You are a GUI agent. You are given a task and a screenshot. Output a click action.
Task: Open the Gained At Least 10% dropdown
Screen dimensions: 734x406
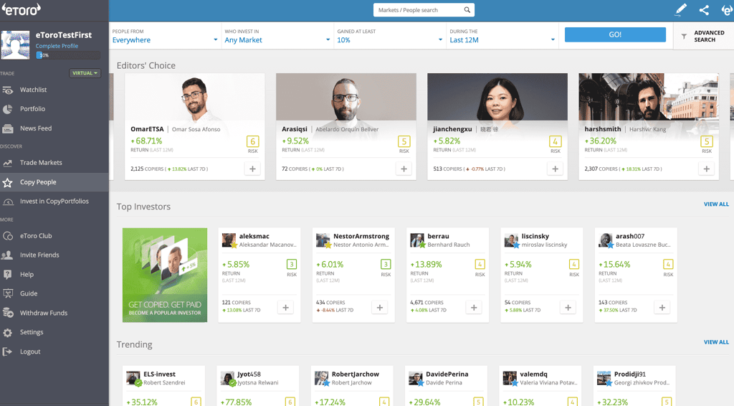[389, 36]
